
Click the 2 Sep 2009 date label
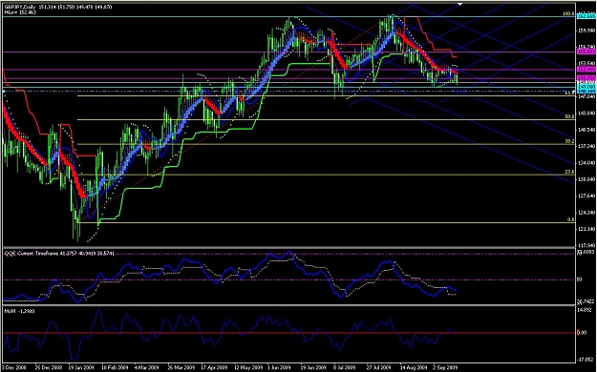click(x=444, y=368)
